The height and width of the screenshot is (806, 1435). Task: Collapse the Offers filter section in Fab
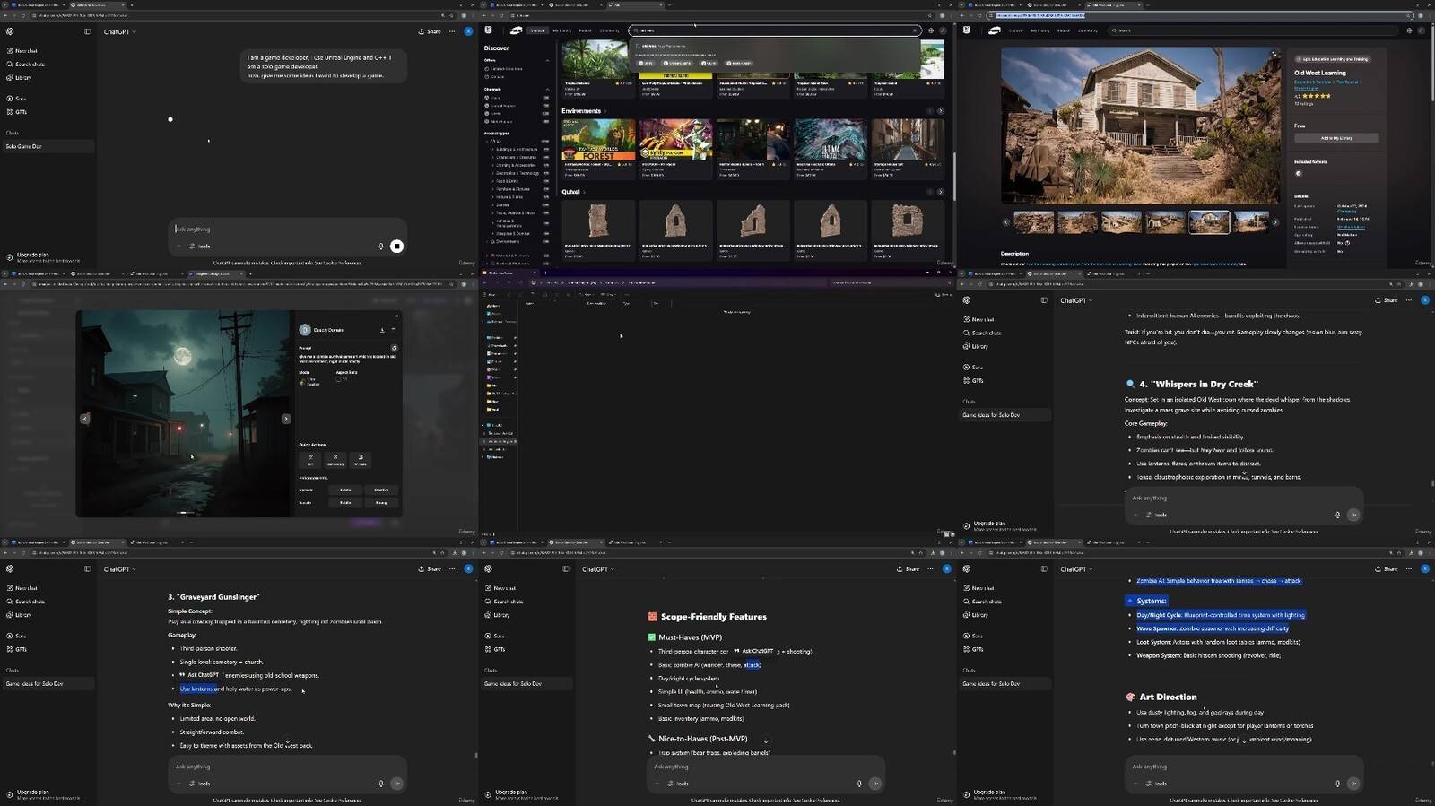click(547, 60)
